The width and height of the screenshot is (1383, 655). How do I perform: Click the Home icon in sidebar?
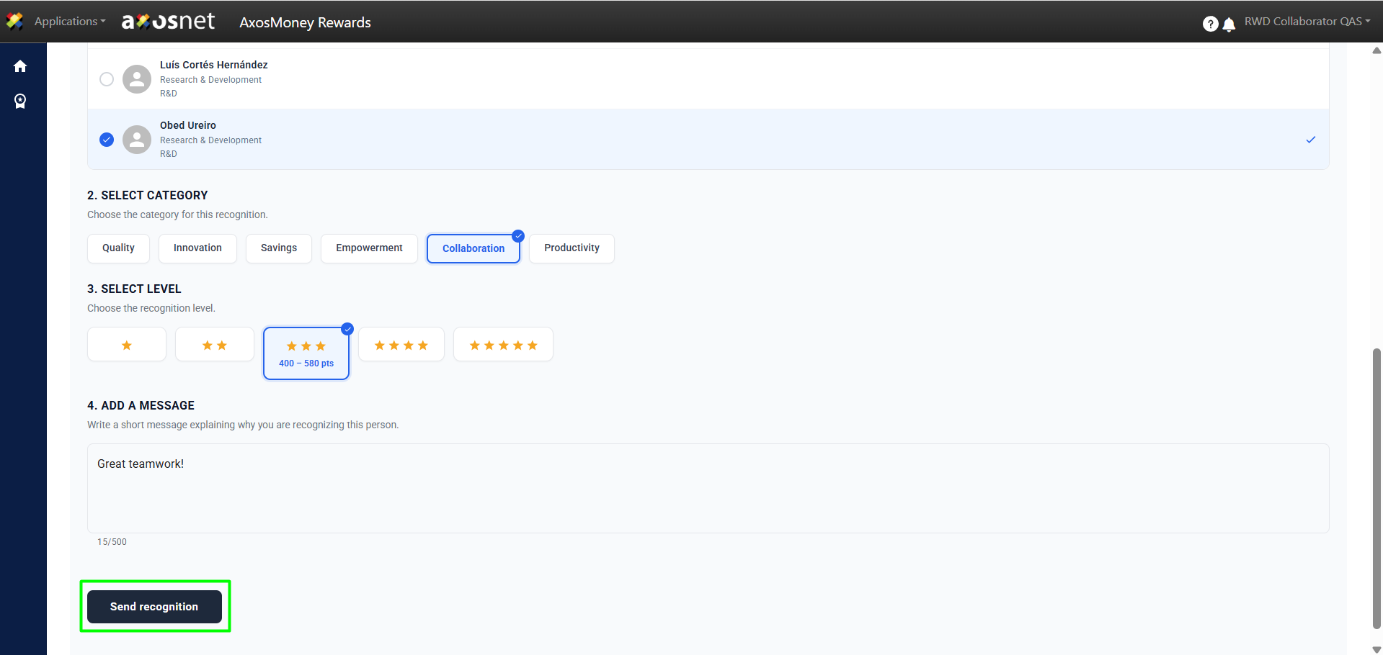[20, 66]
